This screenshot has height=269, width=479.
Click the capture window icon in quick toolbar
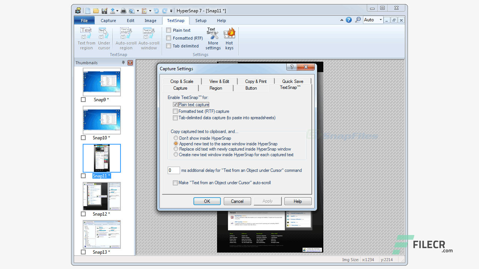(x=132, y=11)
